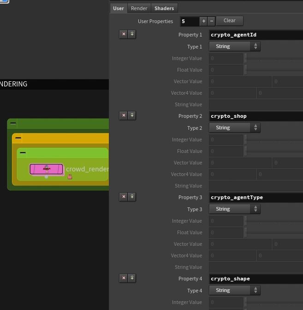Click the Property 3 label

click(x=190, y=197)
